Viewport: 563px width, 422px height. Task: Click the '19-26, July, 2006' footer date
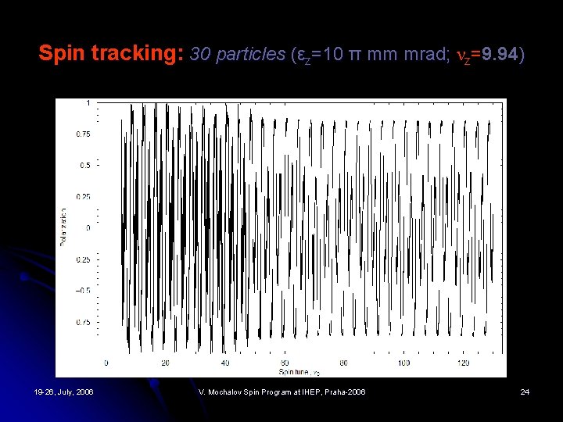[x=63, y=392]
